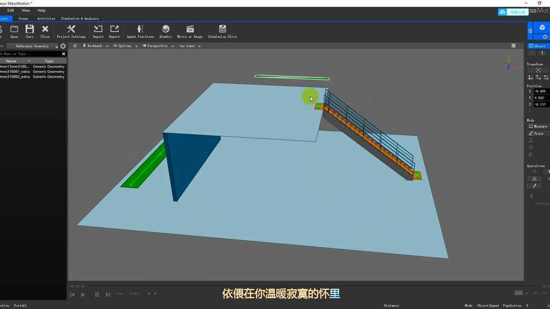
Task: Click the Movie or Image icon
Action: pos(189,30)
